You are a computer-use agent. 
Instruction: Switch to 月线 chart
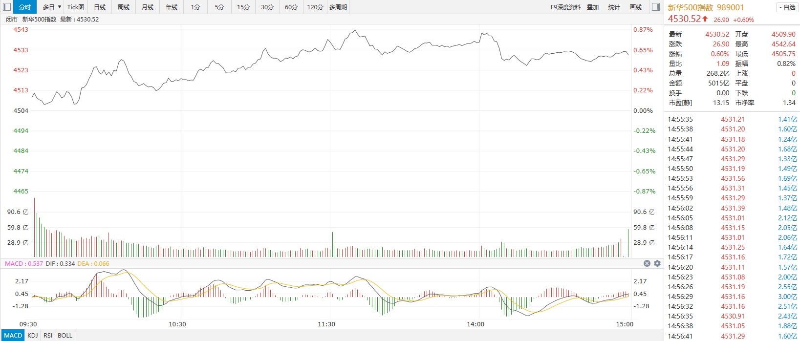click(x=148, y=7)
